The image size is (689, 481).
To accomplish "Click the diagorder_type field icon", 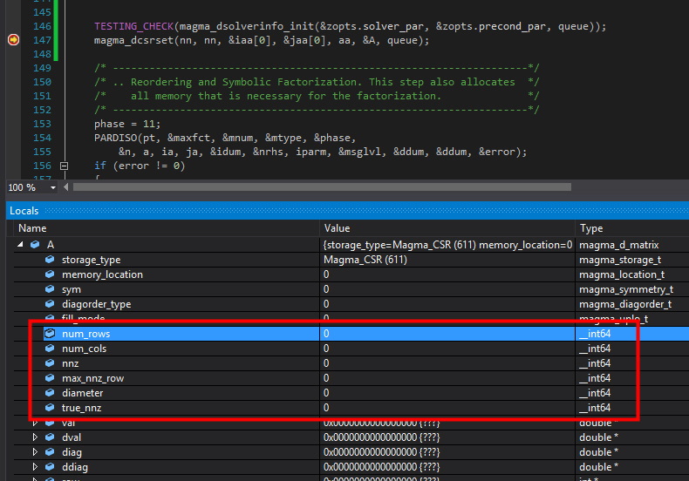I will coord(50,304).
